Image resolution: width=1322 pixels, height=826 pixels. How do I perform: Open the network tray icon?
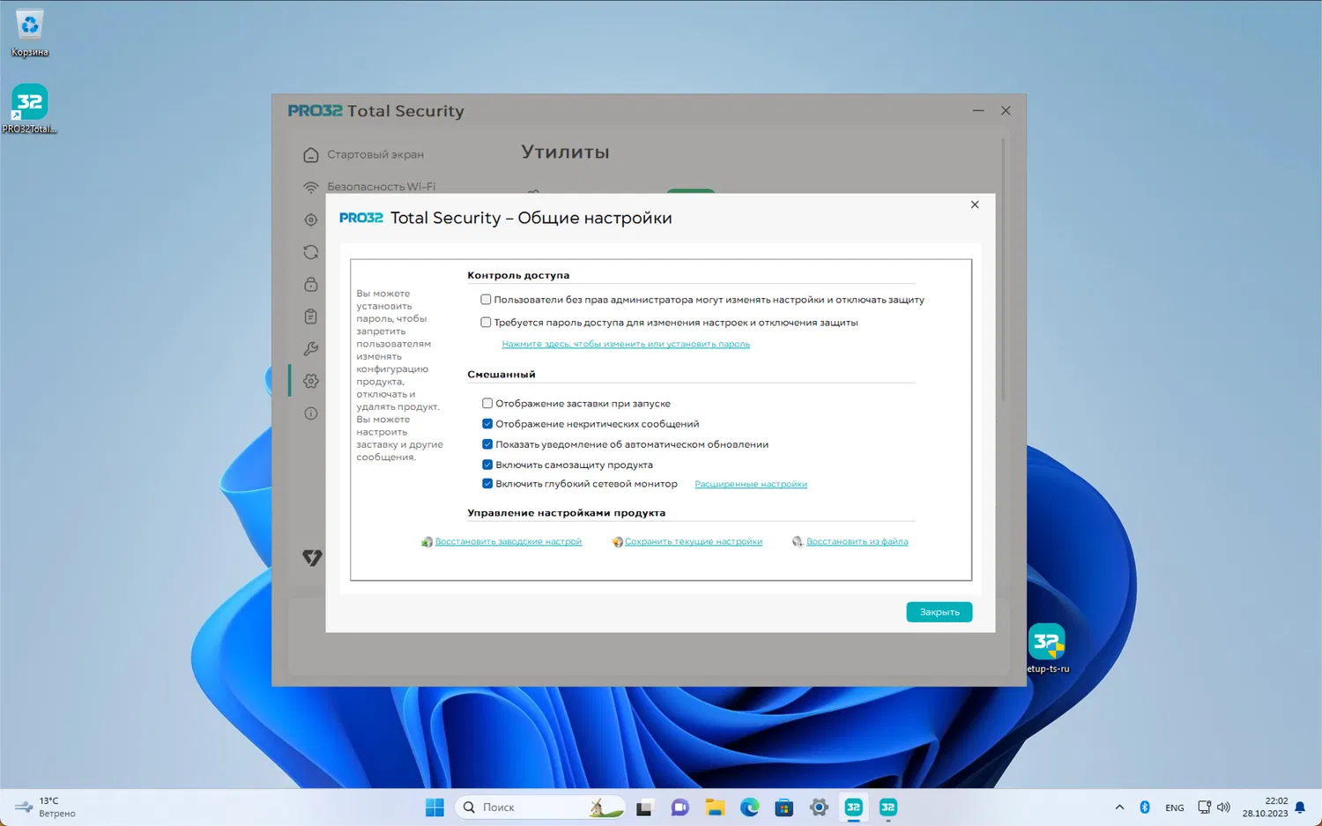1205,807
